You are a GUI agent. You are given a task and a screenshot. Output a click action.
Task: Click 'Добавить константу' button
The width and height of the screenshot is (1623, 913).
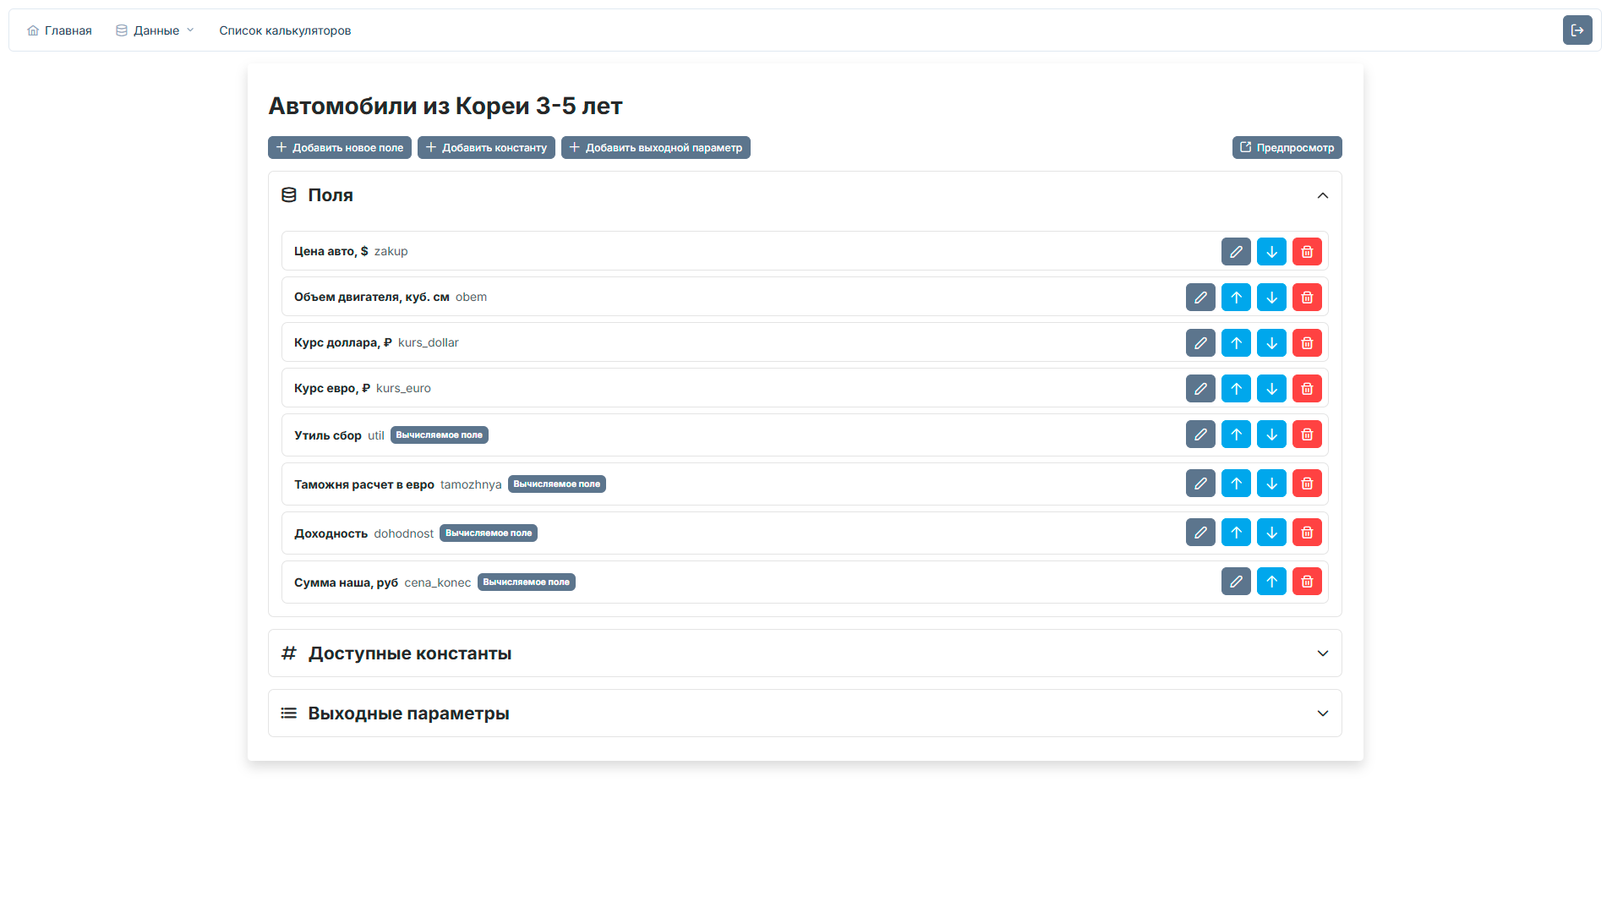point(486,148)
